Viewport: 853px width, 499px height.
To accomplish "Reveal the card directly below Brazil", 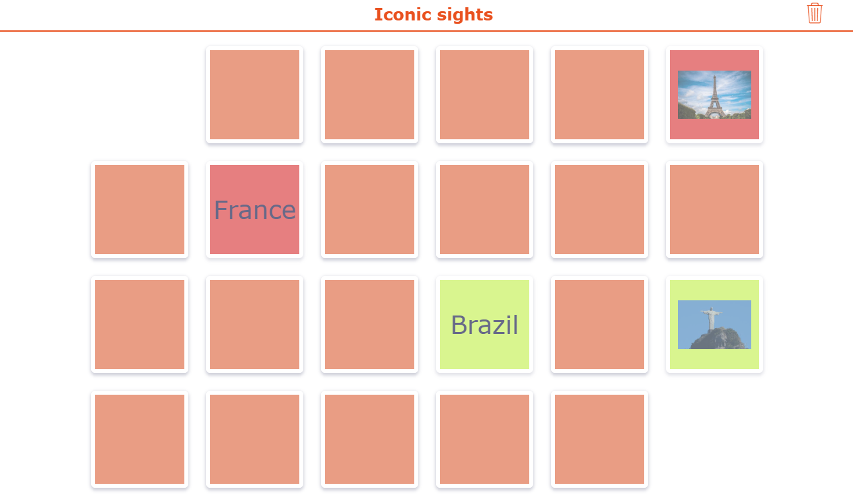I will point(484,439).
